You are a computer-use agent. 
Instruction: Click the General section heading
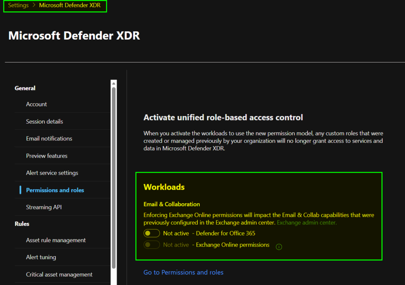click(x=25, y=88)
